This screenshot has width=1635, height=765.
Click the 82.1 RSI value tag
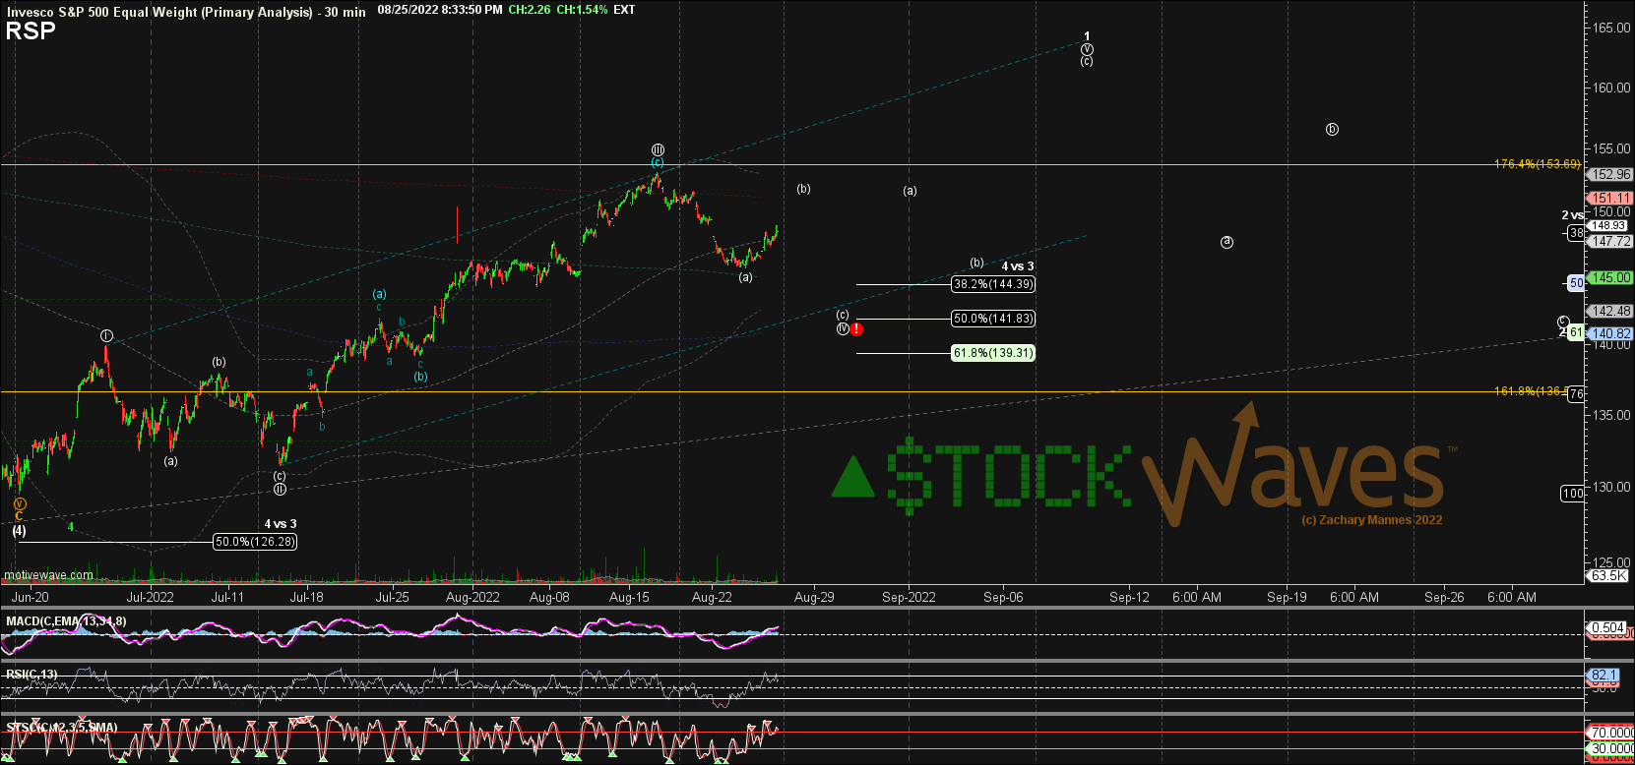(1603, 675)
